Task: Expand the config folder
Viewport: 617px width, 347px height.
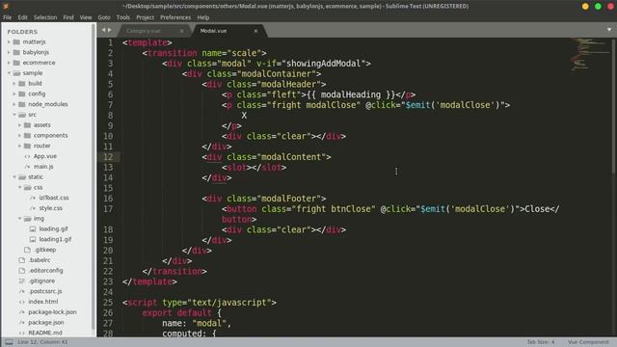Action: point(14,93)
